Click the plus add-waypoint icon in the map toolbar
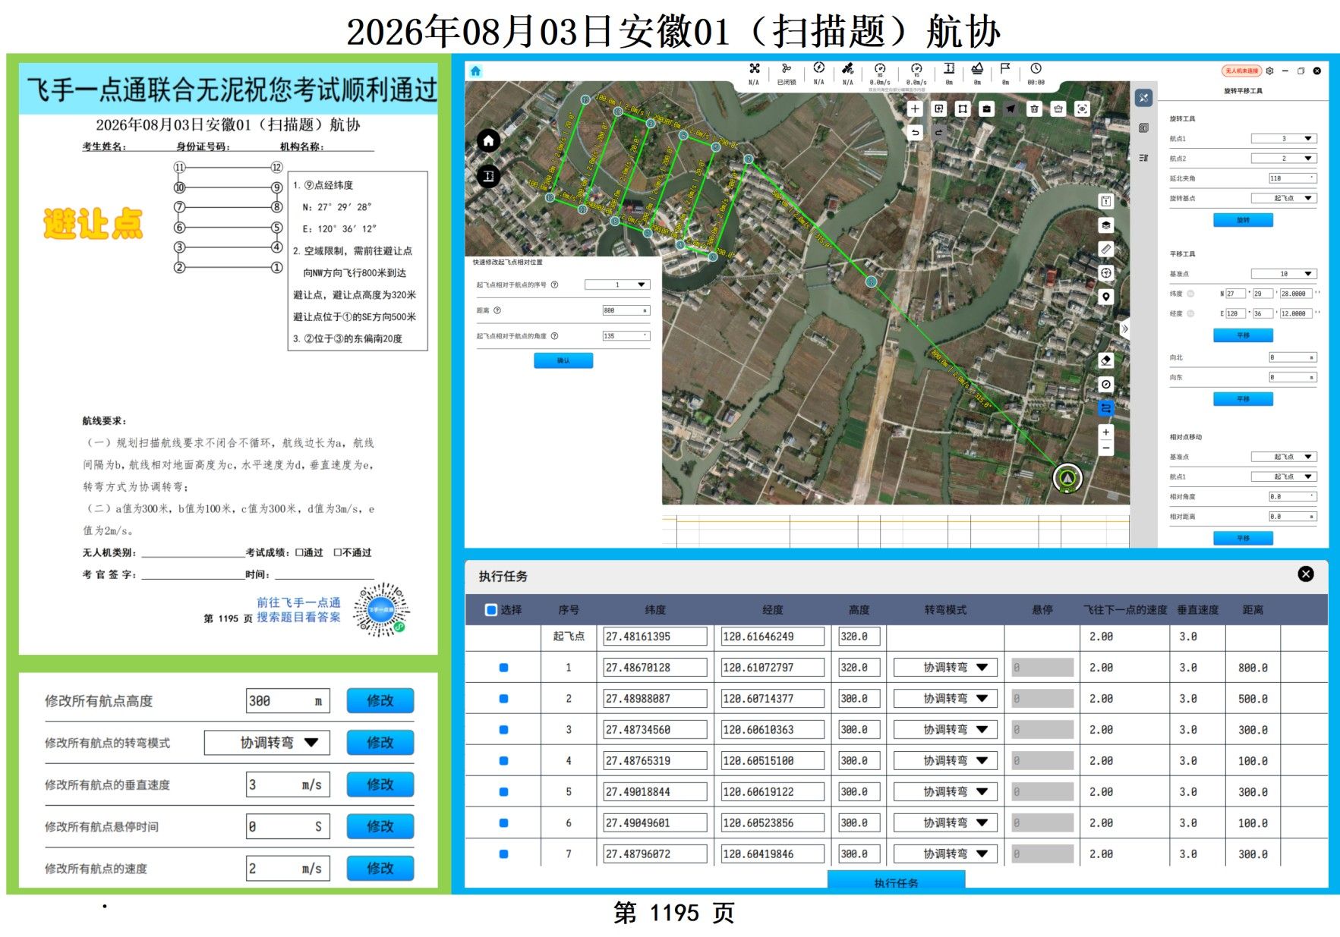 [915, 109]
